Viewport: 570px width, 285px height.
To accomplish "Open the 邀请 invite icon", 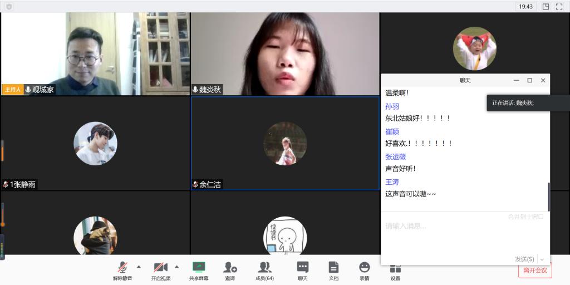I will (230, 271).
